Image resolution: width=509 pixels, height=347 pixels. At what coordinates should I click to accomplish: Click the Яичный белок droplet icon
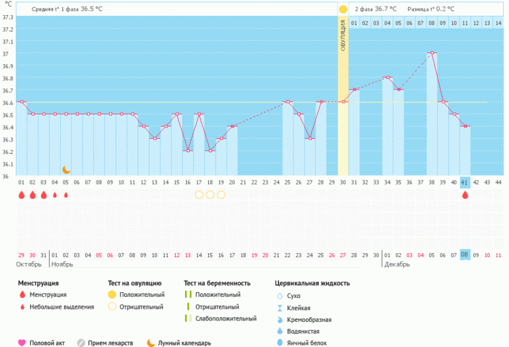point(279,343)
